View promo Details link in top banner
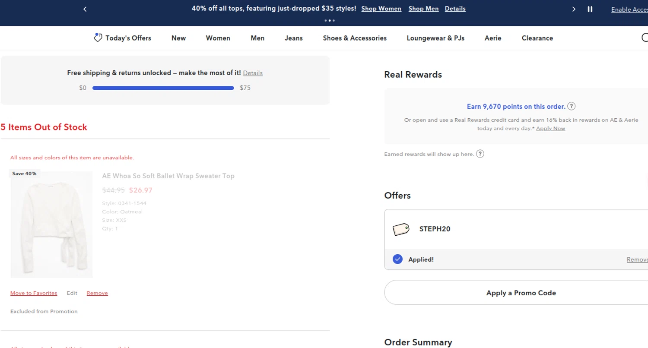648x348 pixels. [x=455, y=9]
